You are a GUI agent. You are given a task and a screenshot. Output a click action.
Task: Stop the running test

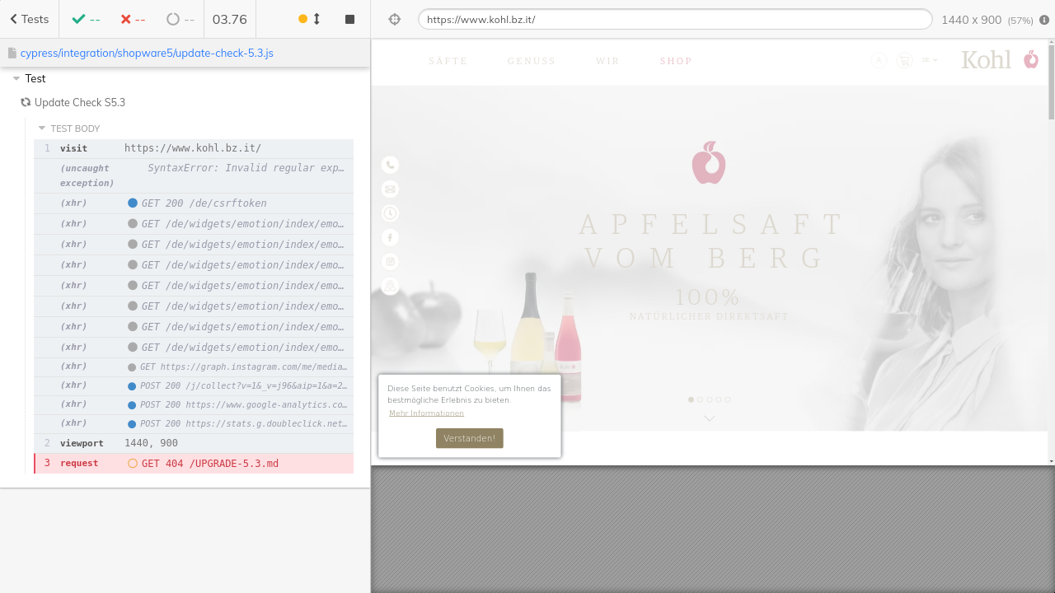click(349, 19)
